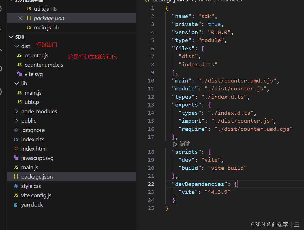Screen dimensions: 304x230
Task: Click JS icon of counter.js
Action: click(19, 55)
